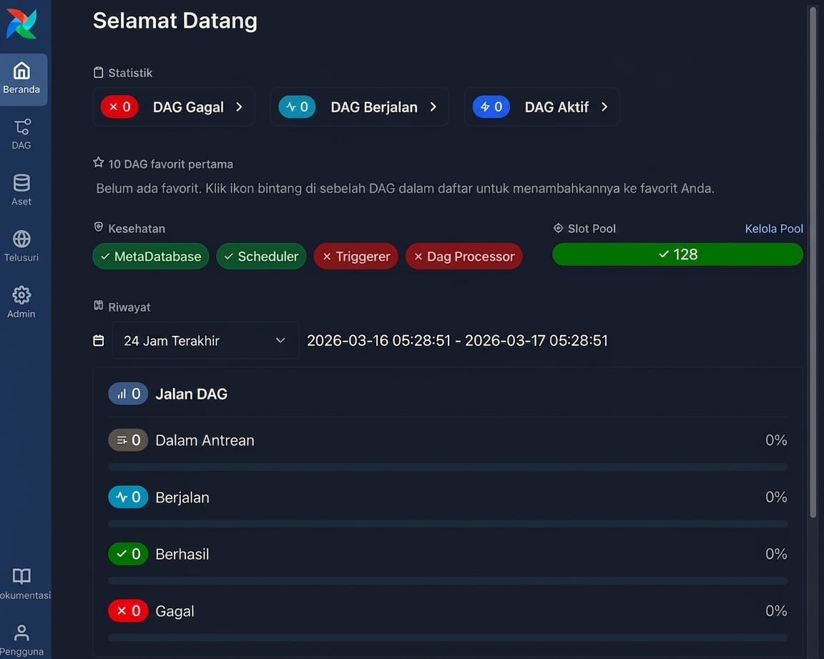Click the Dalam Antrean progress bar
The height and width of the screenshot is (659, 824).
click(448, 467)
